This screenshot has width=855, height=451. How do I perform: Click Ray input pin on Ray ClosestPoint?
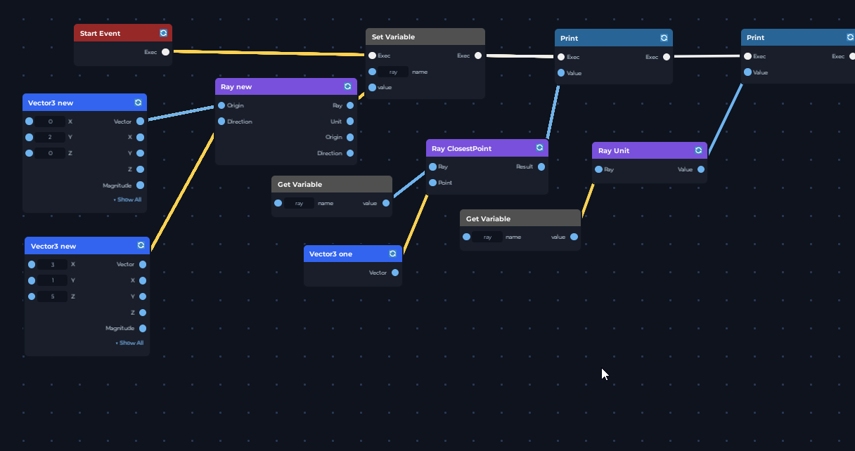(x=432, y=167)
